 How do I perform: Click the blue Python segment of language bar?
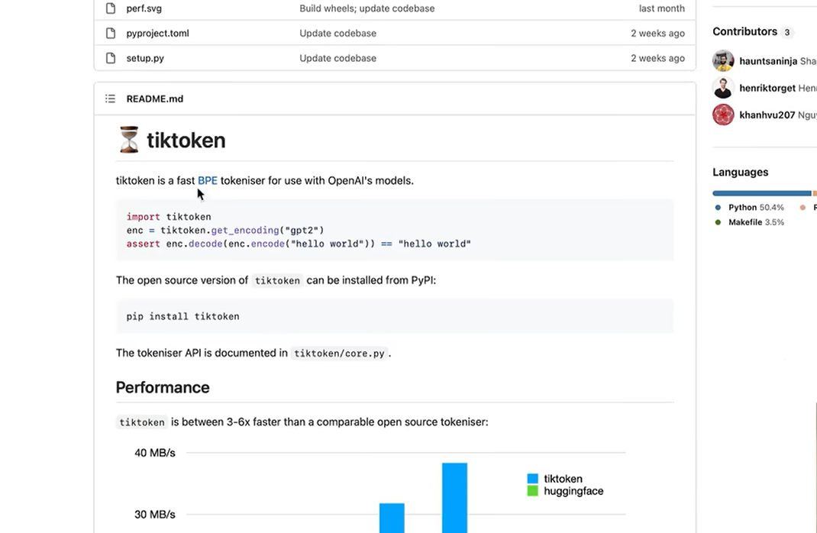pos(761,193)
